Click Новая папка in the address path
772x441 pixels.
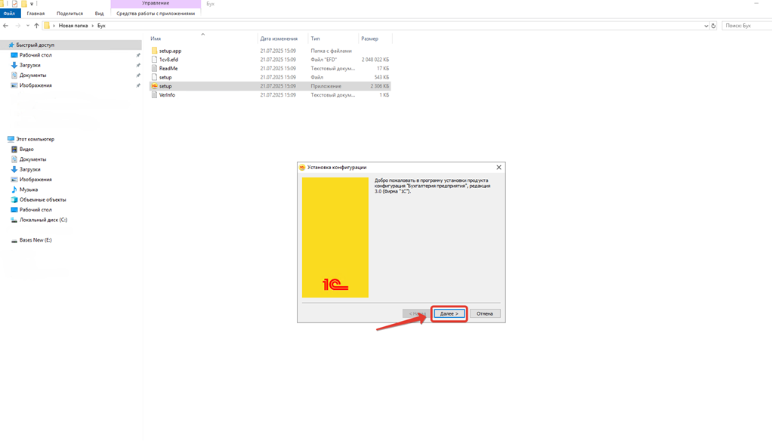73,26
